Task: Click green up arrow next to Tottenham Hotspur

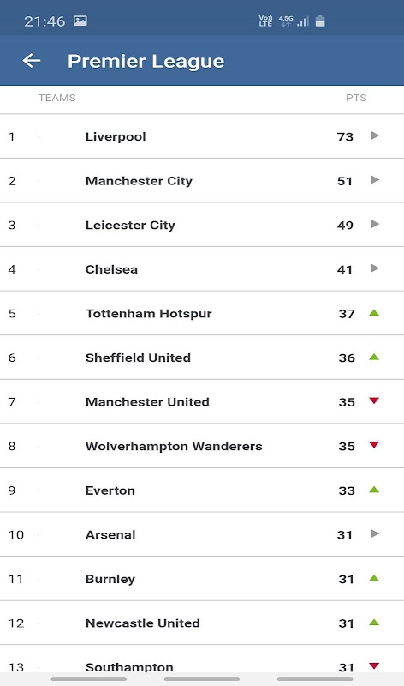Action: [x=374, y=312]
